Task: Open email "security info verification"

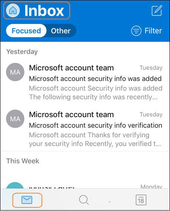Action: (x=85, y=129)
